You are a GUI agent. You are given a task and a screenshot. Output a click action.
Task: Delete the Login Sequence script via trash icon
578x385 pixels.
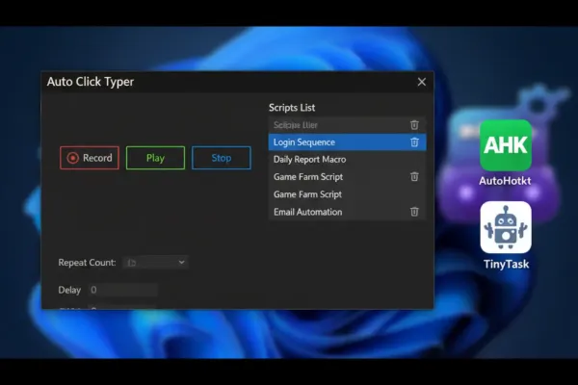[414, 142]
